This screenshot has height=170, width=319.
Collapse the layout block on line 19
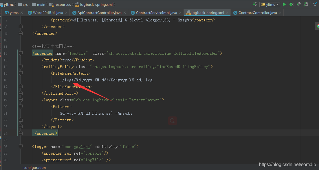click(21, 100)
